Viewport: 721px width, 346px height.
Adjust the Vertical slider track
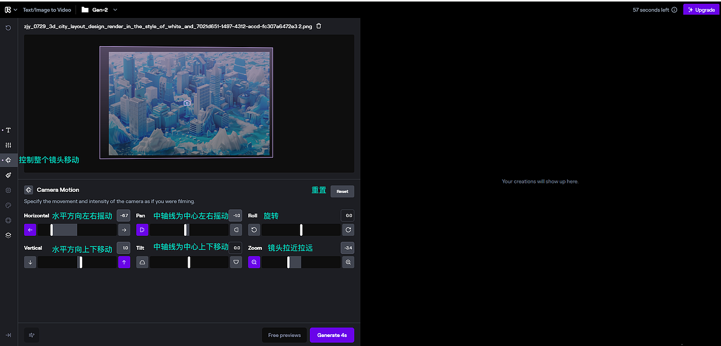click(x=77, y=262)
